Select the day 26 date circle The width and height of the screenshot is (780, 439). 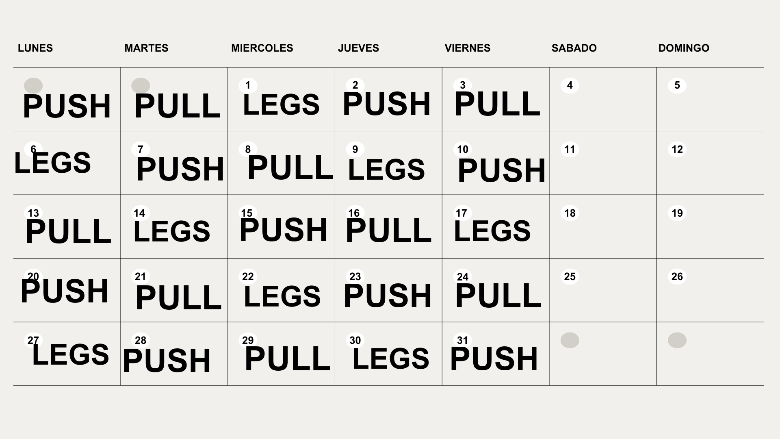coord(677,276)
